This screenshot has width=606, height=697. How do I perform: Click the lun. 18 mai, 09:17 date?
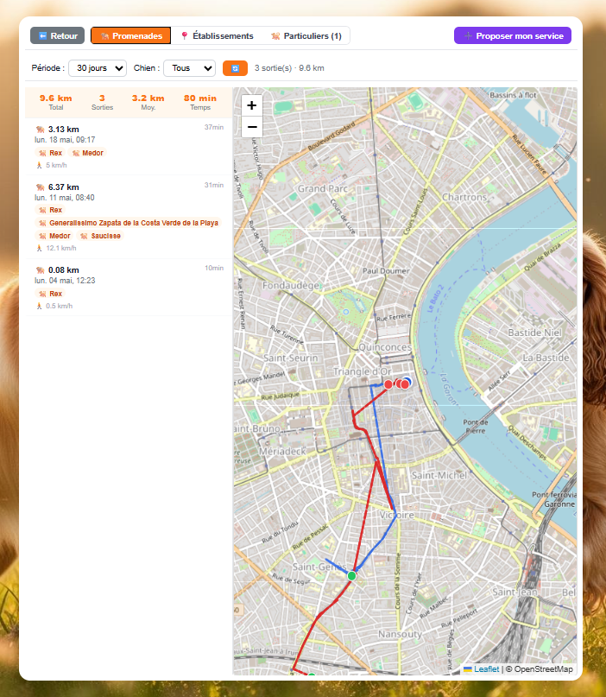(65, 140)
